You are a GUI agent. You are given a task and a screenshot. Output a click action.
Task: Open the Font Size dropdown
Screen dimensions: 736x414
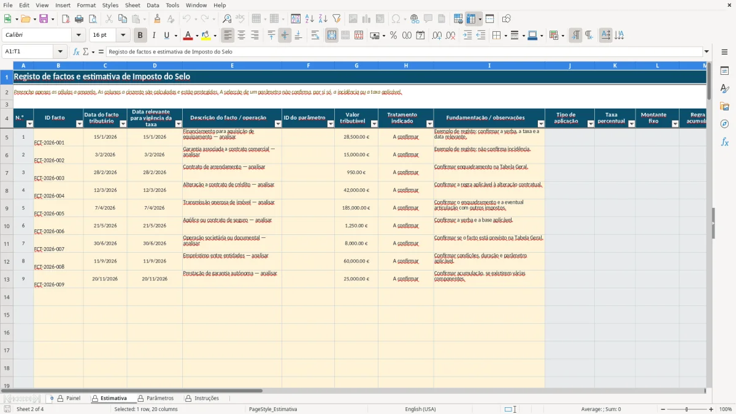click(123, 36)
